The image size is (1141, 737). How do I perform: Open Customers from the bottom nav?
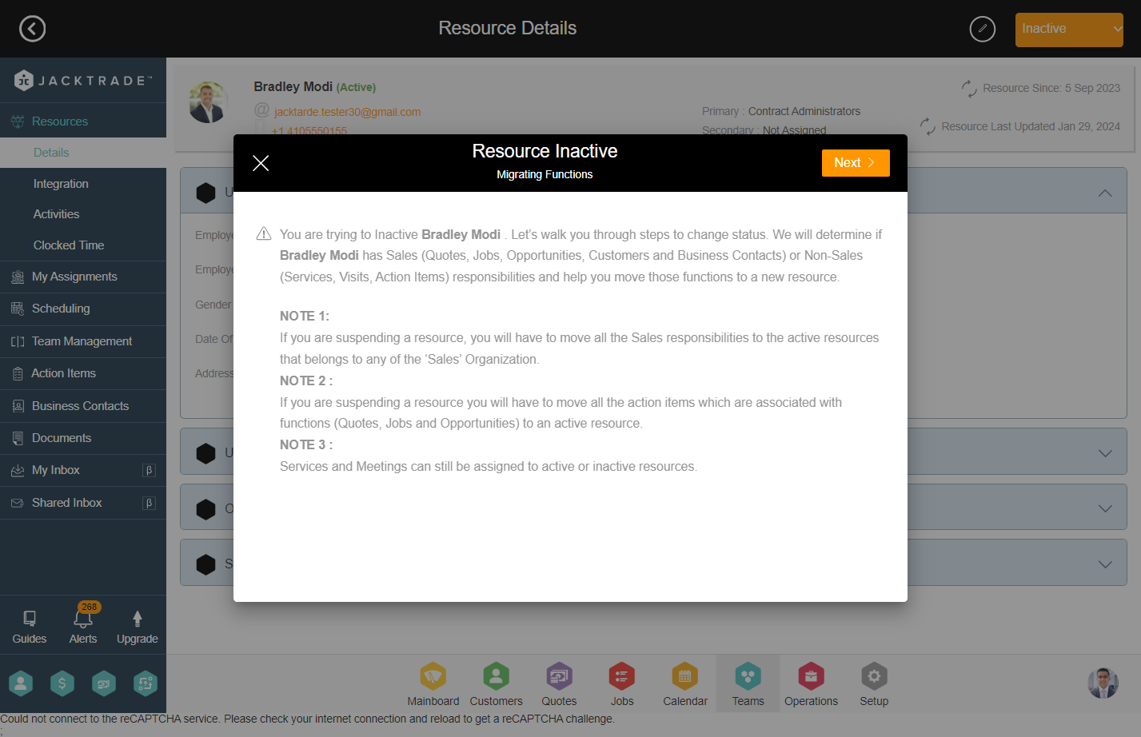[x=496, y=685]
